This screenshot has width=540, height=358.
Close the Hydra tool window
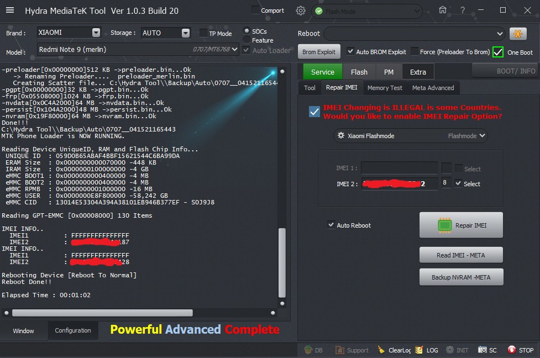527,10
